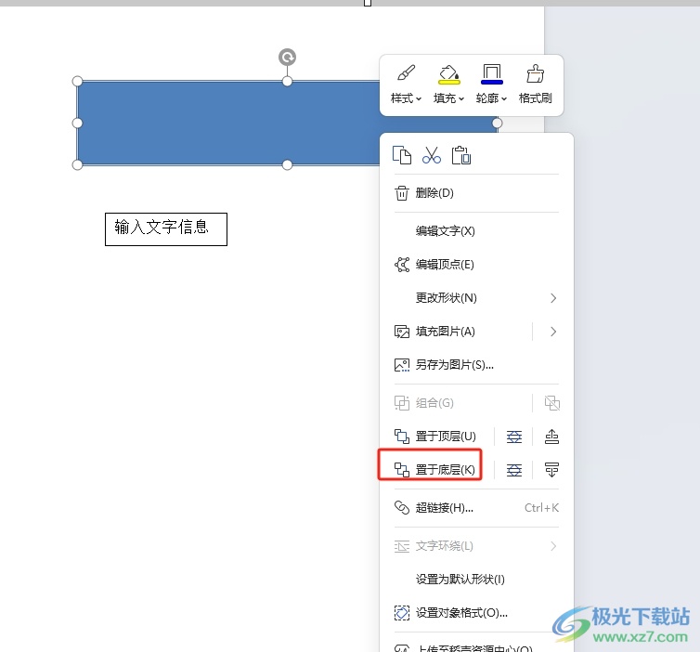700x652 pixels.
Task: Open the 样式 style brush tool
Action: click(x=406, y=73)
